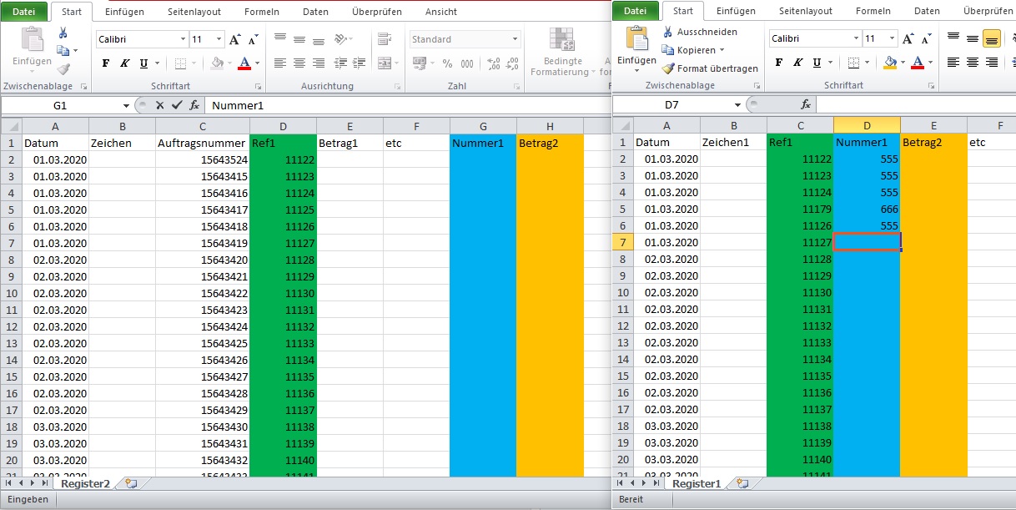Viewport: 1016px width, 510px height.
Task: Switch to the Formeln tab in the Register1 window
Action: (873, 11)
